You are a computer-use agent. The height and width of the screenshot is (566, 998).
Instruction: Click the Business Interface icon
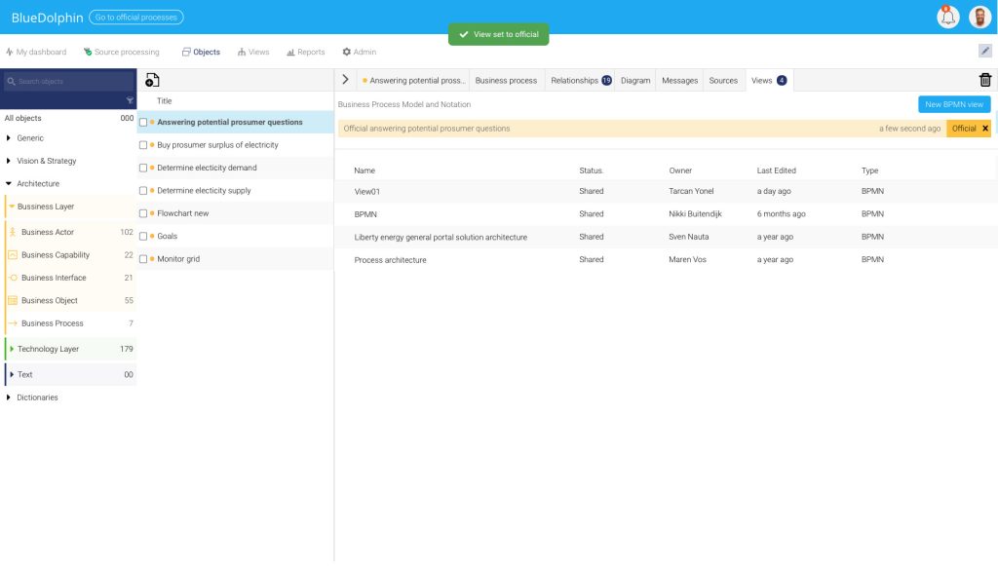click(x=12, y=278)
